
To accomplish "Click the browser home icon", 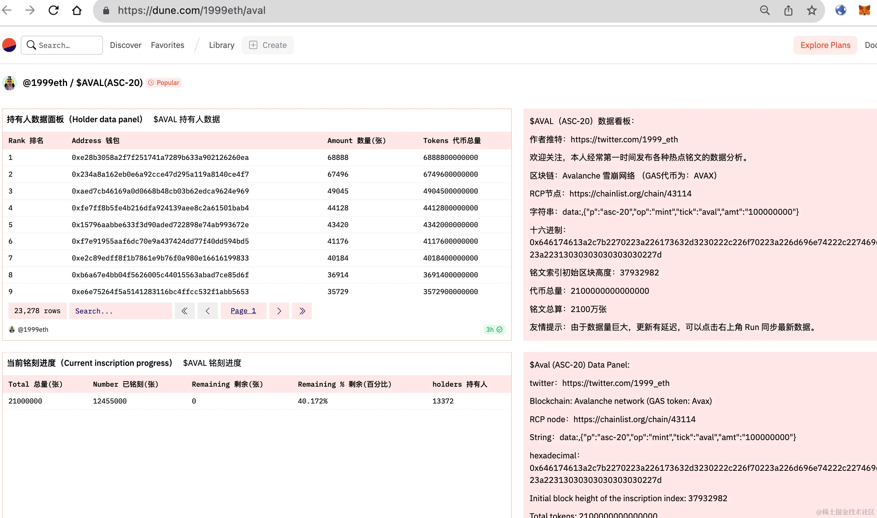I will coord(77,10).
